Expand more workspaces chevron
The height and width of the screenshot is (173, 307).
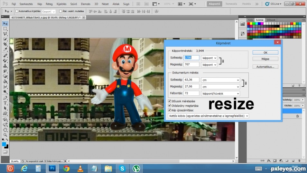point(257,4)
